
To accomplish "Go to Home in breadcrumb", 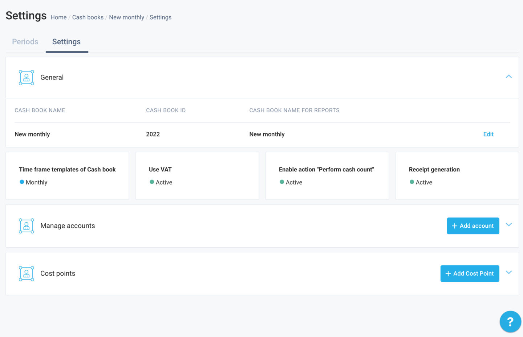I will tap(58, 17).
